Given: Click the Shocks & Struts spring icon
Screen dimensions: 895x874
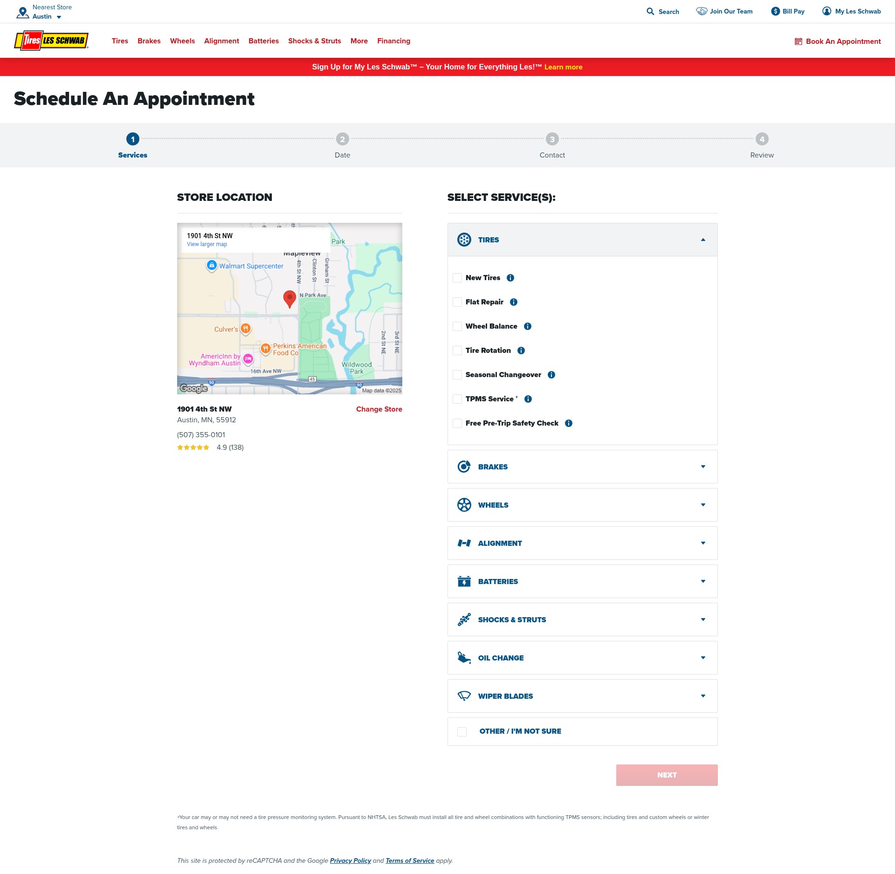Looking at the screenshot, I should 464,619.
